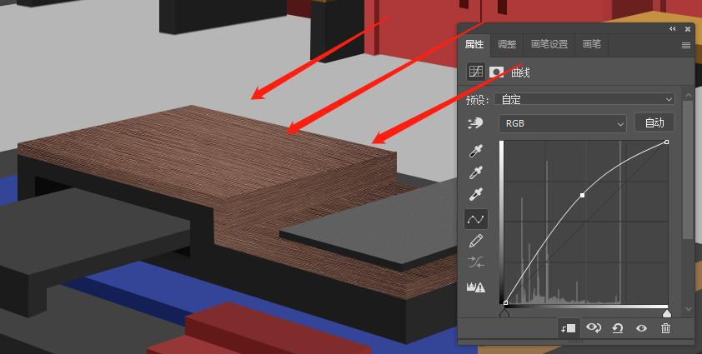
Task: Click the histogram warning recalculate icon
Action: [476, 287]
